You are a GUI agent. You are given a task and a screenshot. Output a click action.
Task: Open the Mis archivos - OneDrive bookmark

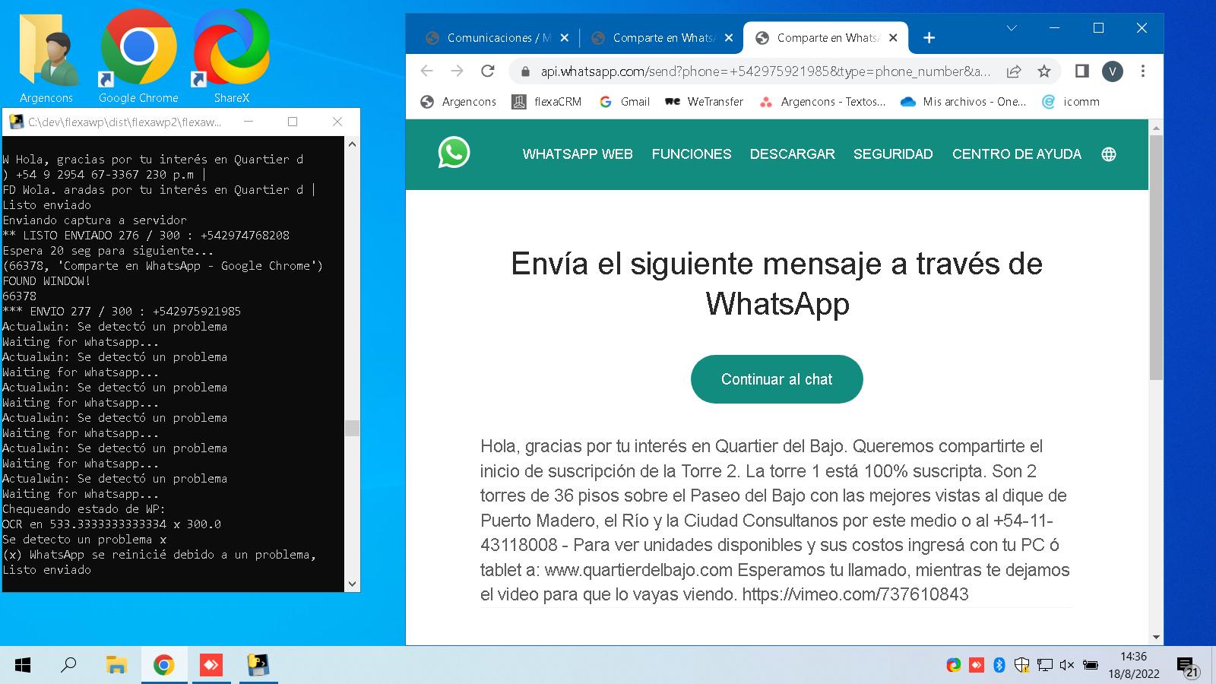click(x=963, y=102)
